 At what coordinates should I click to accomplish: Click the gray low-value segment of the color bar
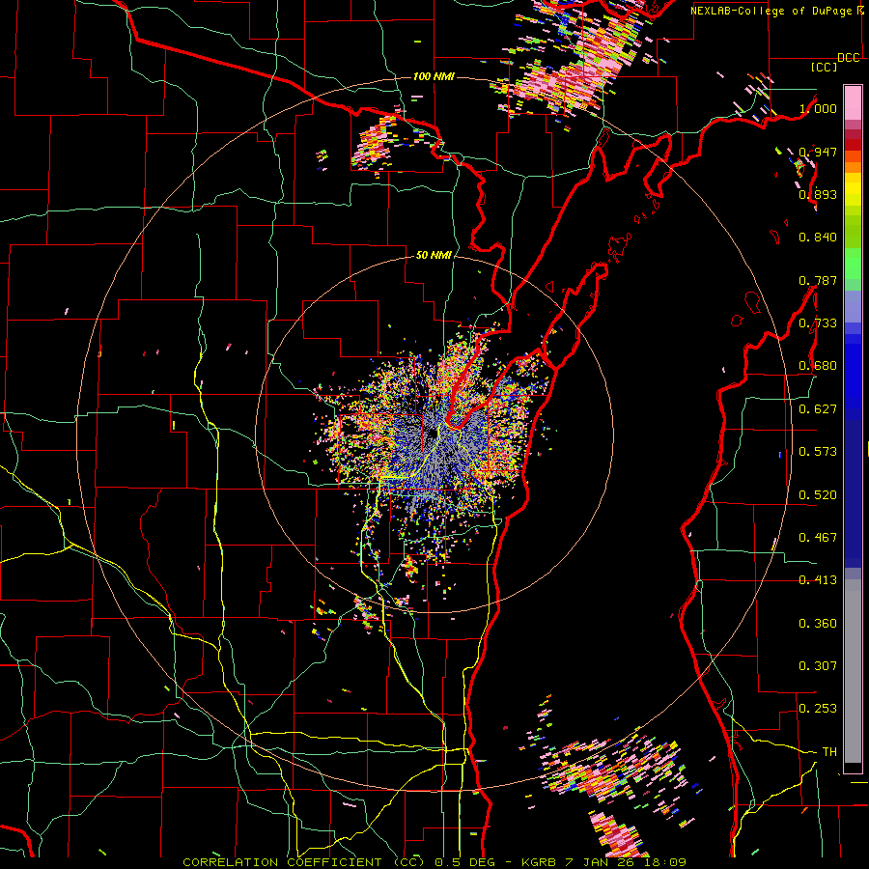[x=853, y=671]
